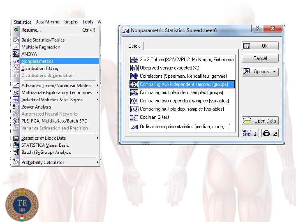Click the case weights W button
Image resolution: width=296 pixels, height=222 pixels.
270,133
